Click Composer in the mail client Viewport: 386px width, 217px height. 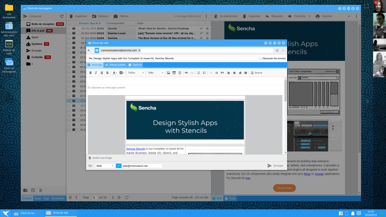coord(32,16)
